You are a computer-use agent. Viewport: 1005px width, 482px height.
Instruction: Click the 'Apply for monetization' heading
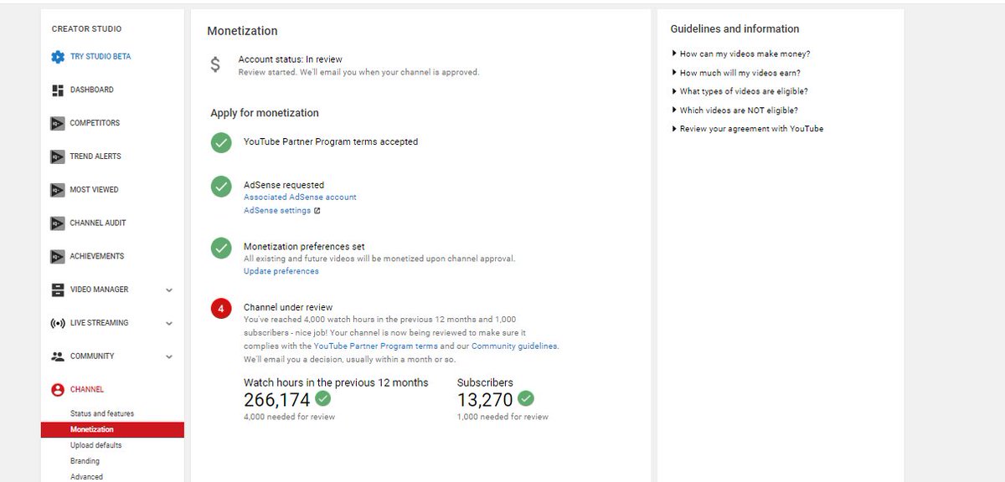[265, 113]
